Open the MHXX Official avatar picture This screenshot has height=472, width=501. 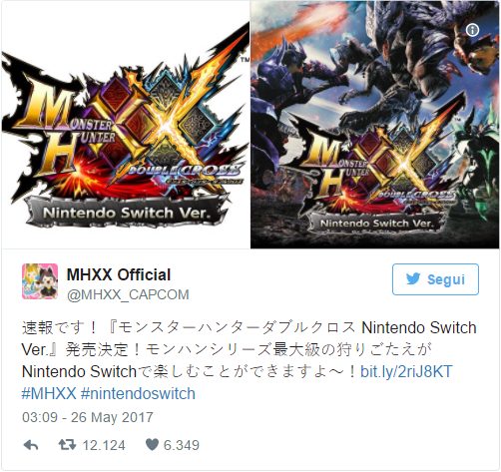click(x=40, y=281)
